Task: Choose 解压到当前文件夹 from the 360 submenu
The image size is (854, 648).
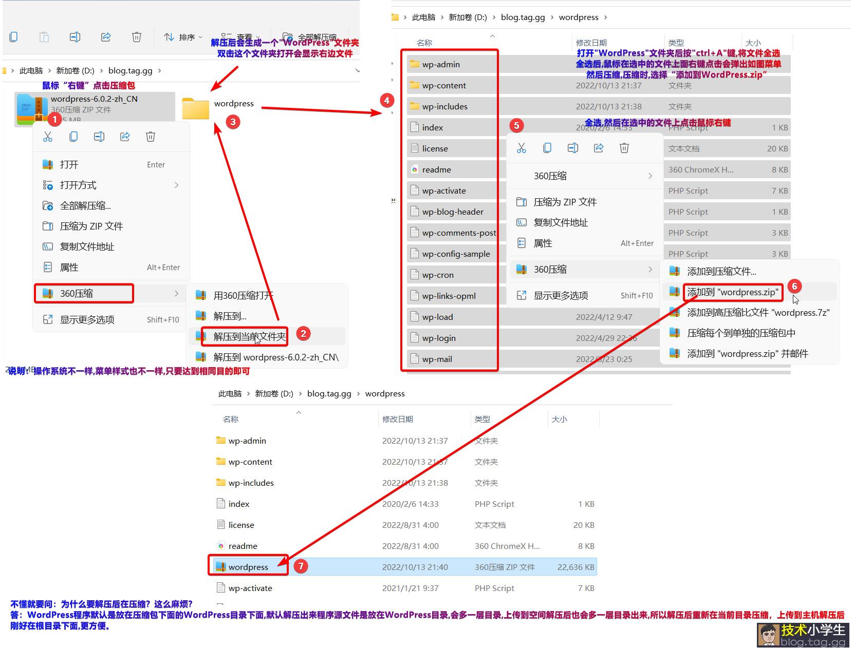Action: tap(249, 337)
